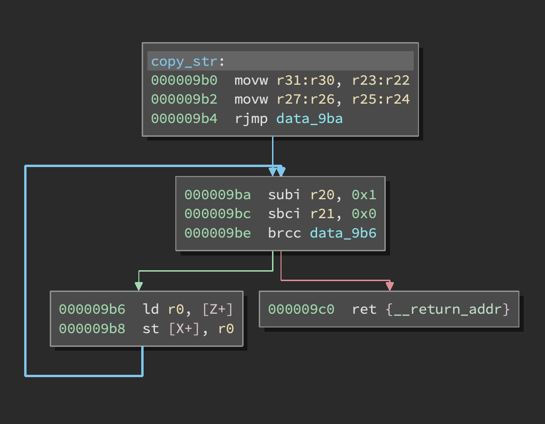
Task: Select the r25:r24 register pair operand
Action: click(381, 99)
